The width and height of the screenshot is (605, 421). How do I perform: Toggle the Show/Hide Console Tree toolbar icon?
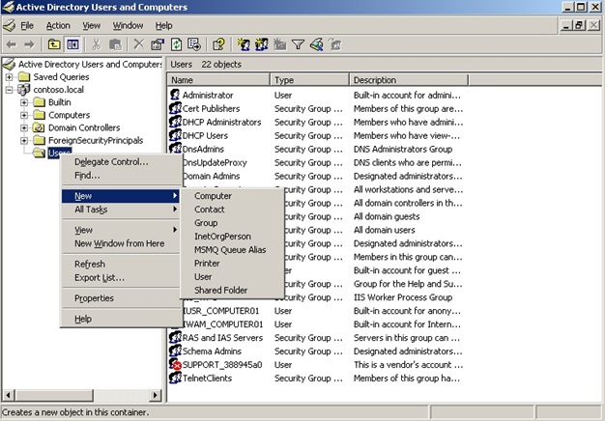click(x=72, y=44)
